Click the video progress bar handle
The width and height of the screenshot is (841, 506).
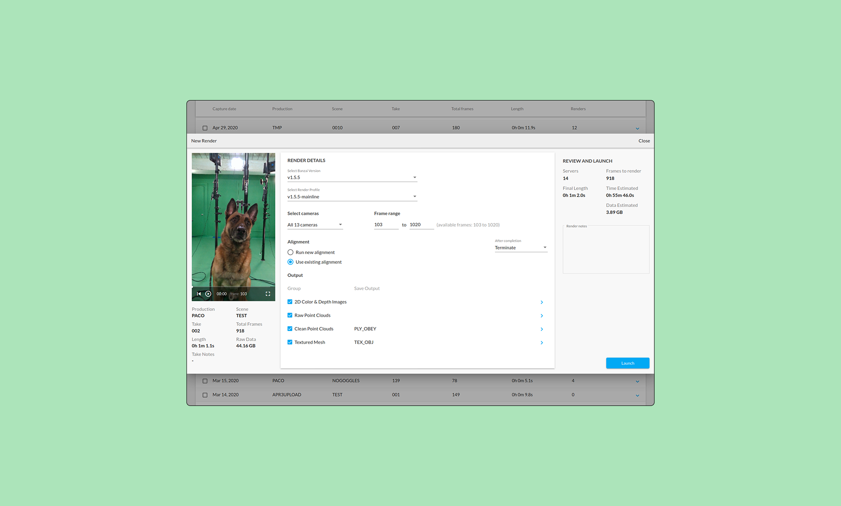(x=192, y=287)
